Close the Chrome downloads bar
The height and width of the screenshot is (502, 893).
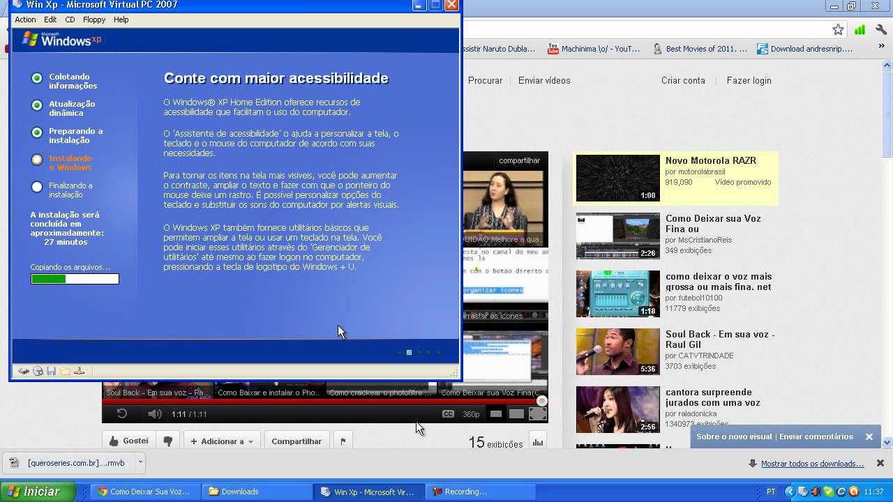[880, 463]
